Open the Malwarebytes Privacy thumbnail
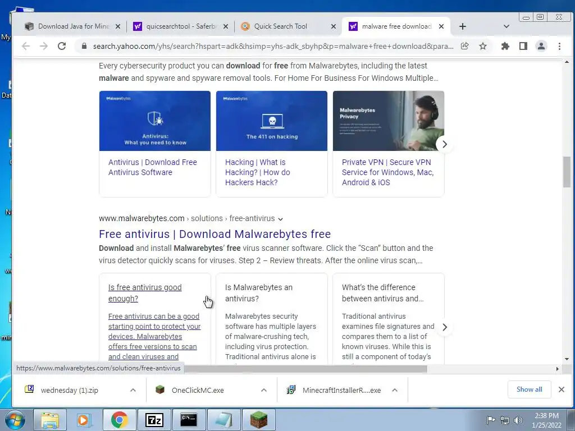The image size is (575, 431). (x=389, y=121)
